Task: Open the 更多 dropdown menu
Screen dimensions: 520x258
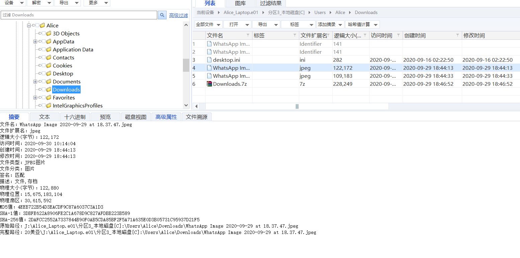Action: pos(97,3)
